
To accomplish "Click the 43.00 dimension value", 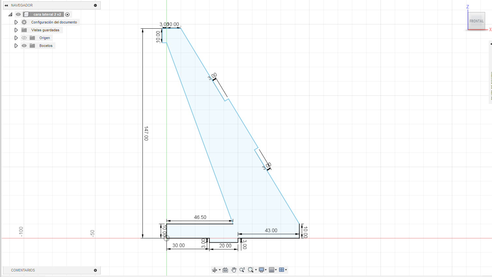I will pos(271,230).
